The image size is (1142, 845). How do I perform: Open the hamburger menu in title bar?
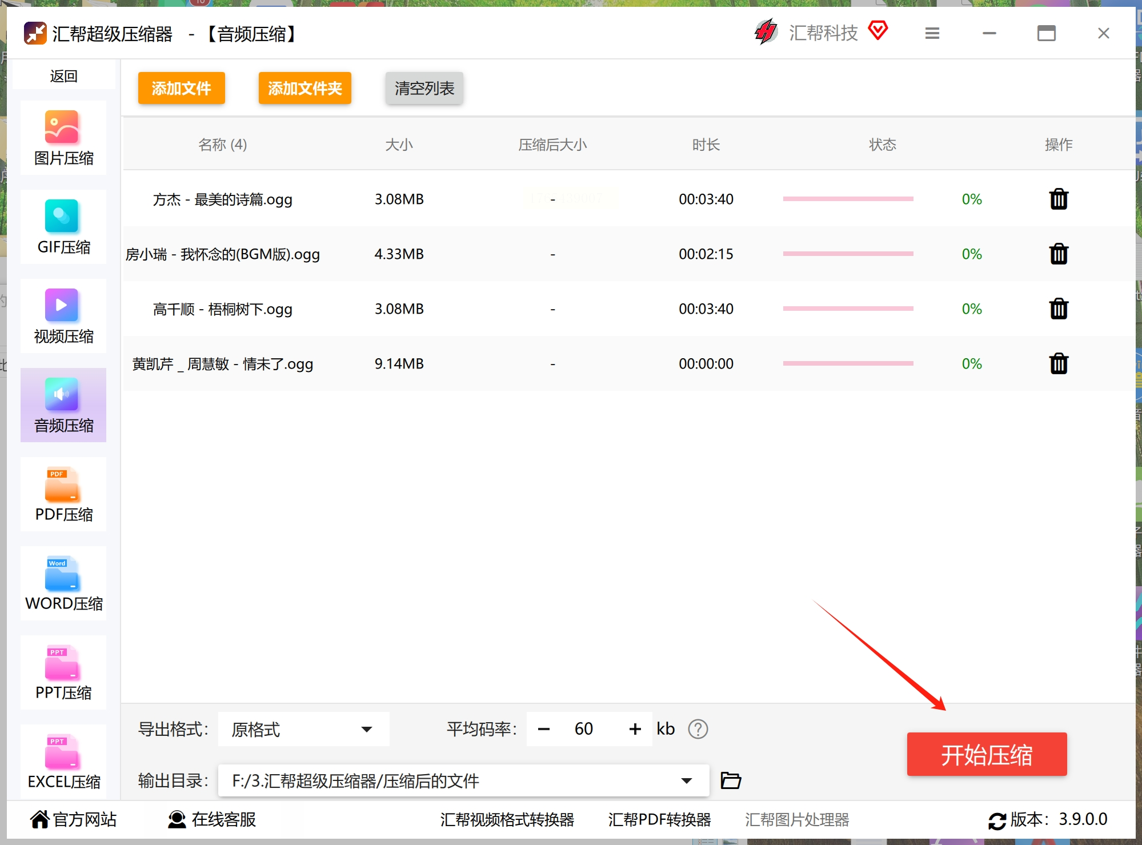click(x=932, y=34)
